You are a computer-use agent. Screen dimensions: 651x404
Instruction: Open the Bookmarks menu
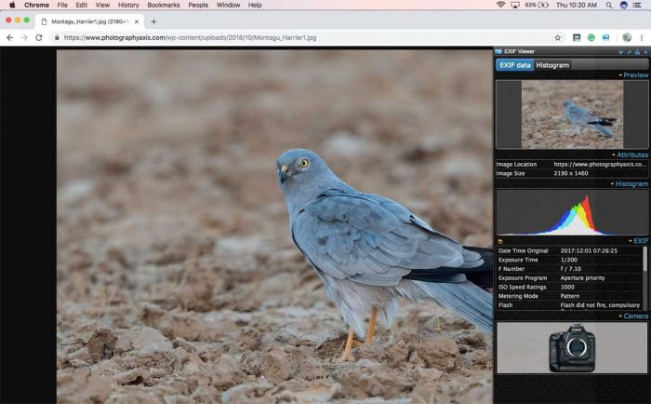[x=163, y=5]
